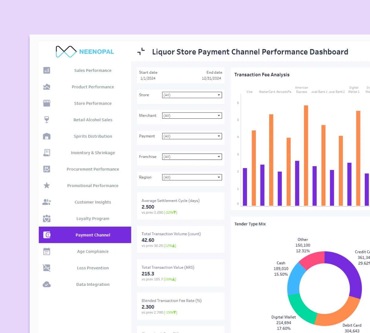
Task: Select the Loyalty Program heart icon
Action: (47, 218)
